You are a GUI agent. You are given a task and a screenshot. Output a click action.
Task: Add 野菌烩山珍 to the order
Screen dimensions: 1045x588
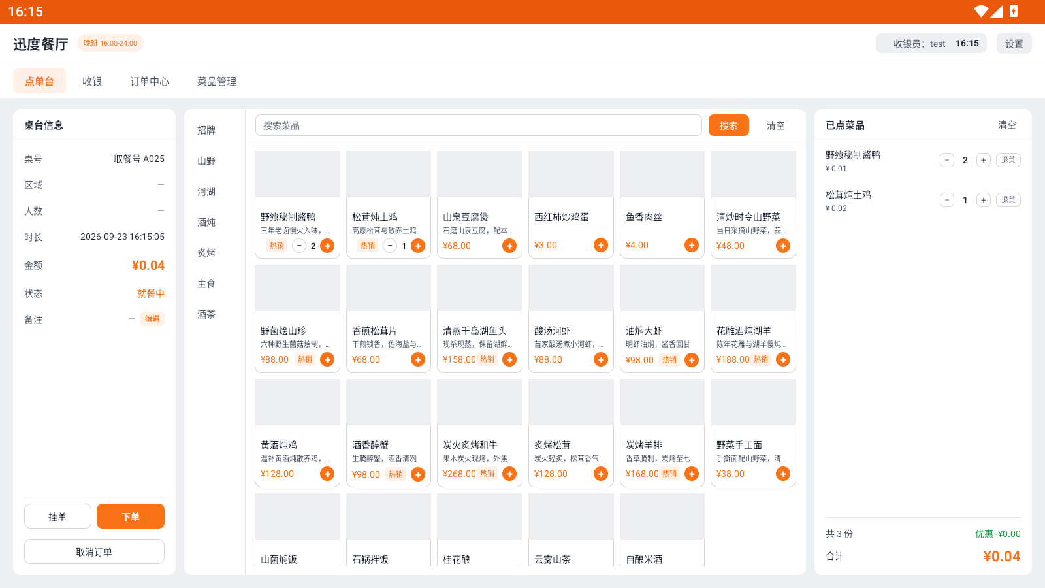pyautogui.click(x=327, y=359)
